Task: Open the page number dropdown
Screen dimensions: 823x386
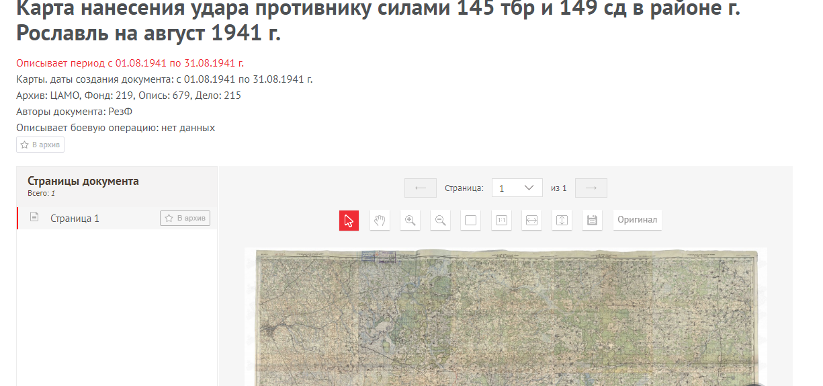Action: (x=517, y=188)
